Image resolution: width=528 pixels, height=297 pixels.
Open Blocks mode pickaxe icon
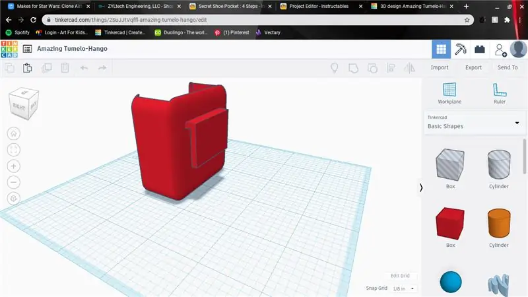tap(460, 49)
